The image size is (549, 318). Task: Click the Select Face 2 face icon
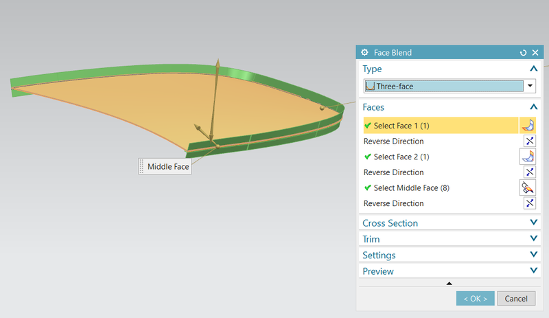point(528,157)
